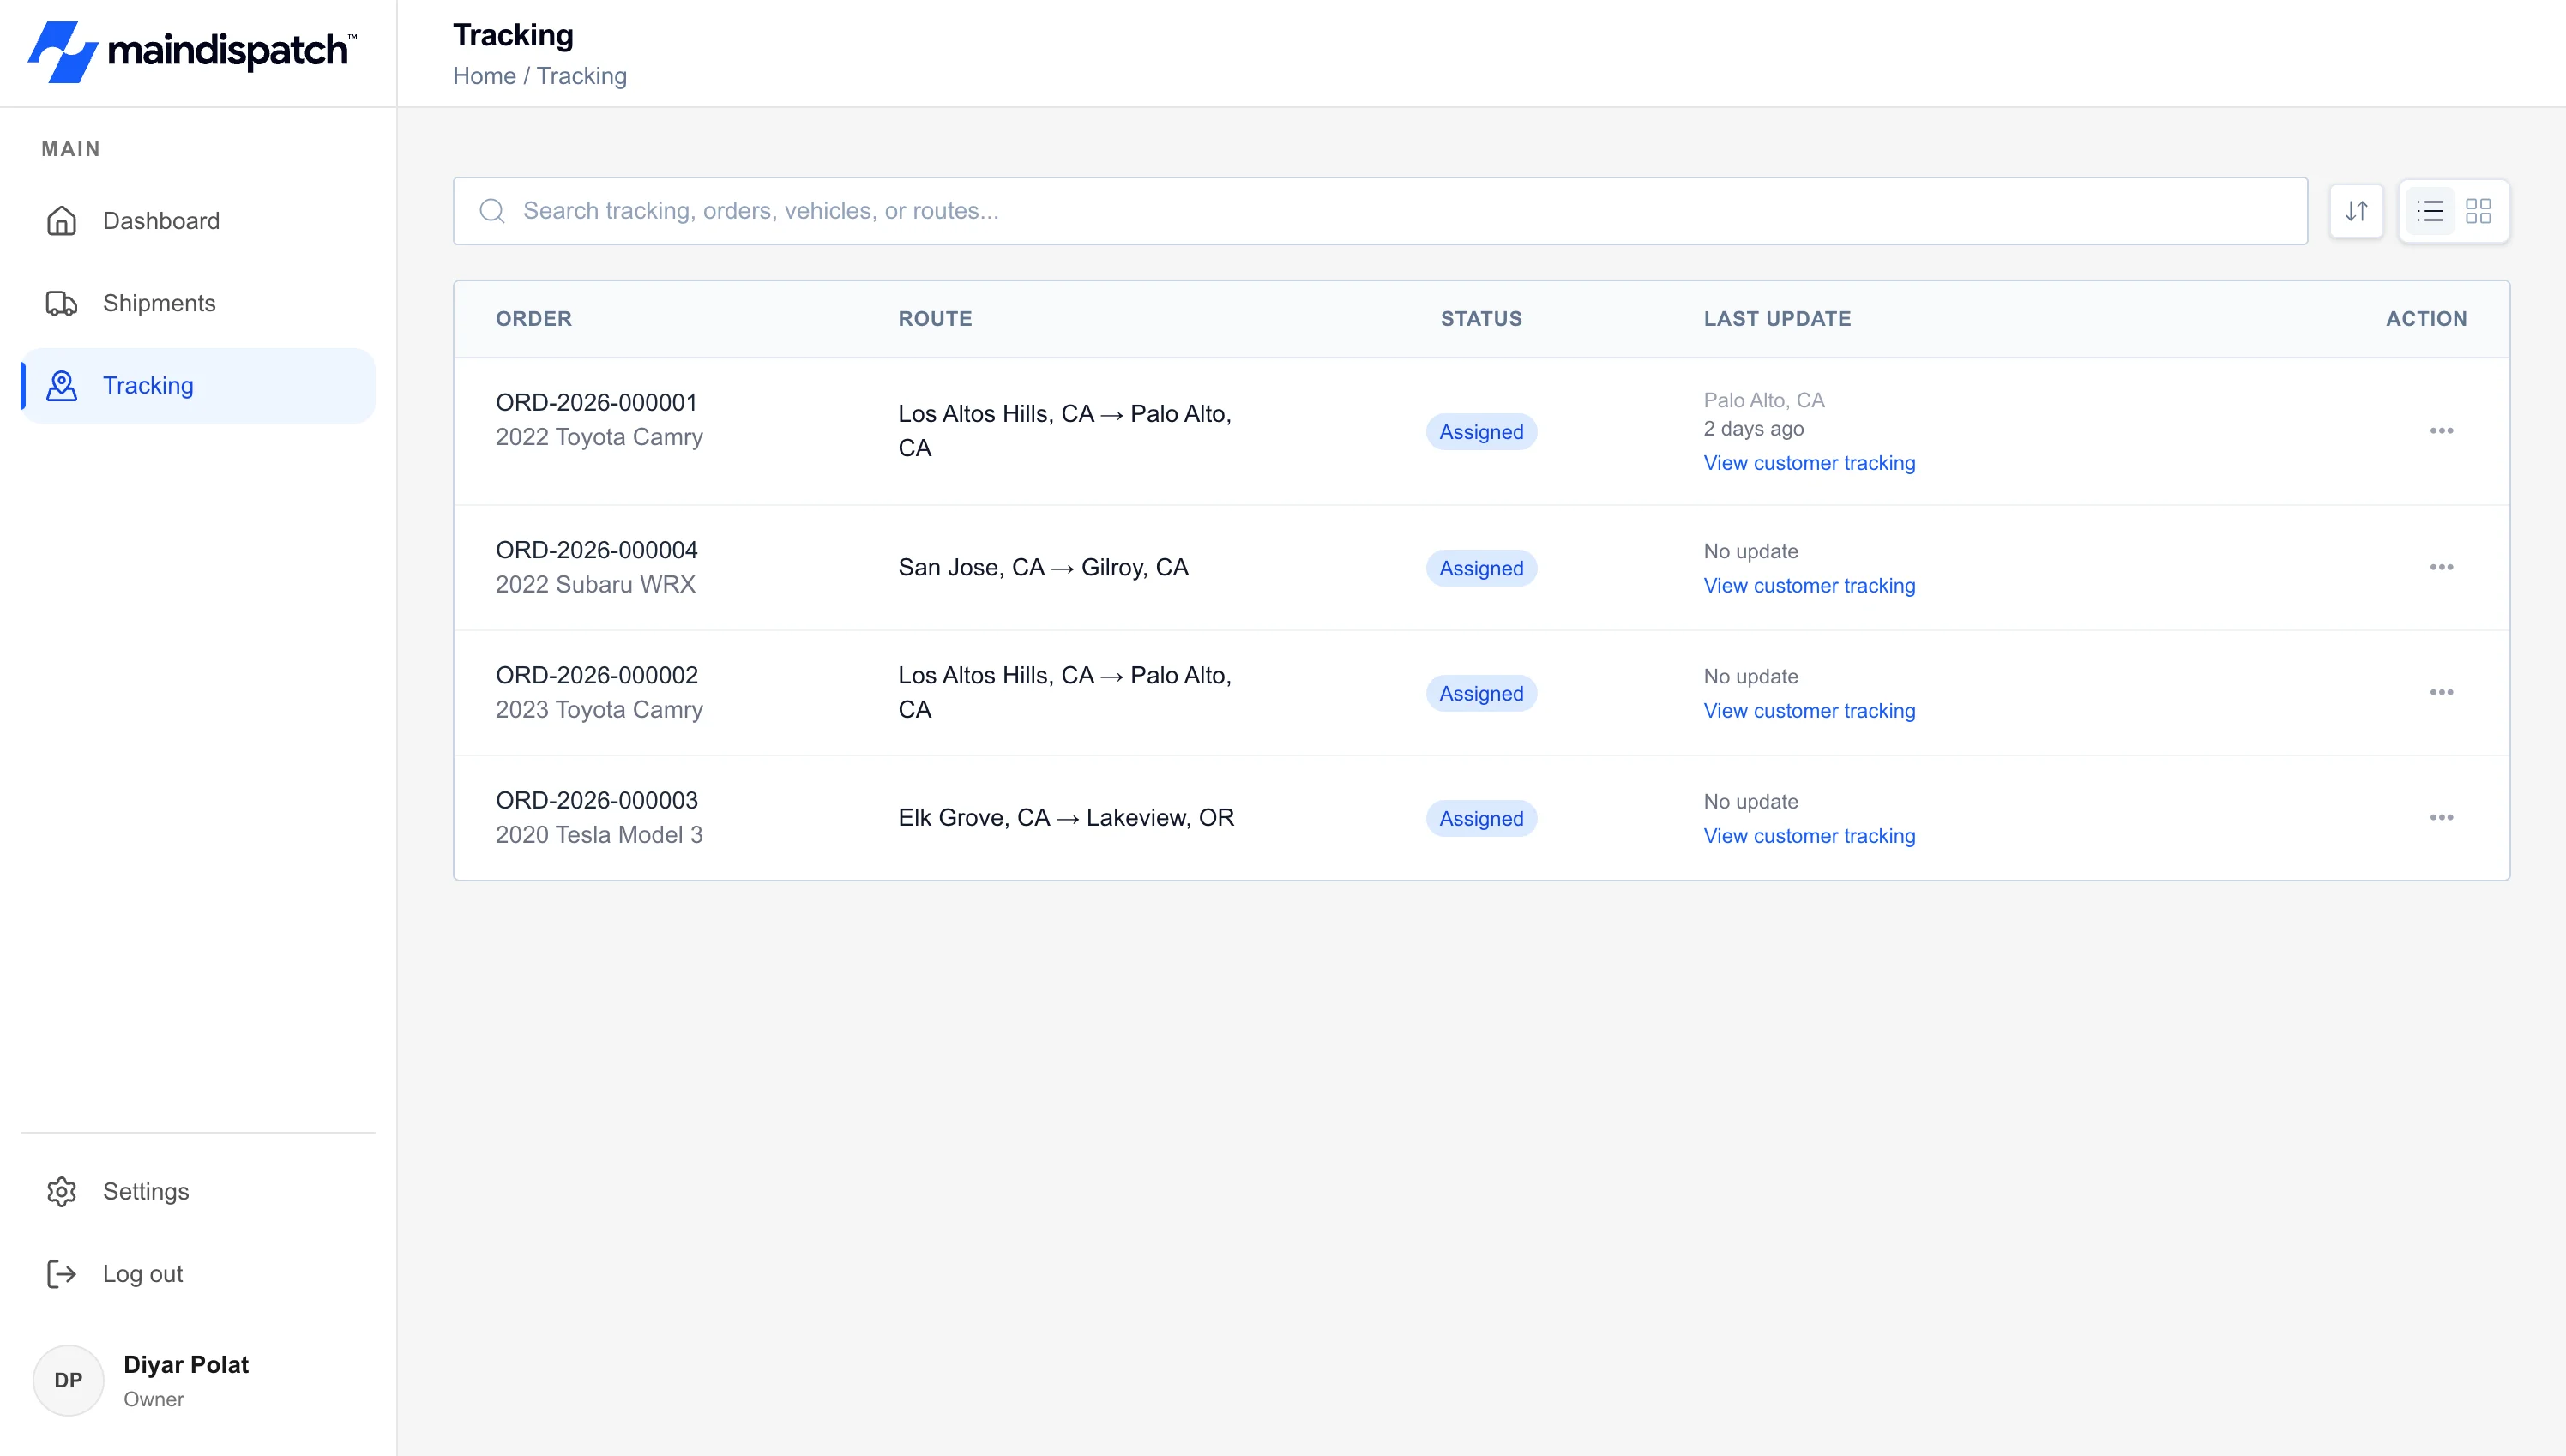2566x1456 pixels.
Task: Click the Home breadcrumb link
Action: 484,76
